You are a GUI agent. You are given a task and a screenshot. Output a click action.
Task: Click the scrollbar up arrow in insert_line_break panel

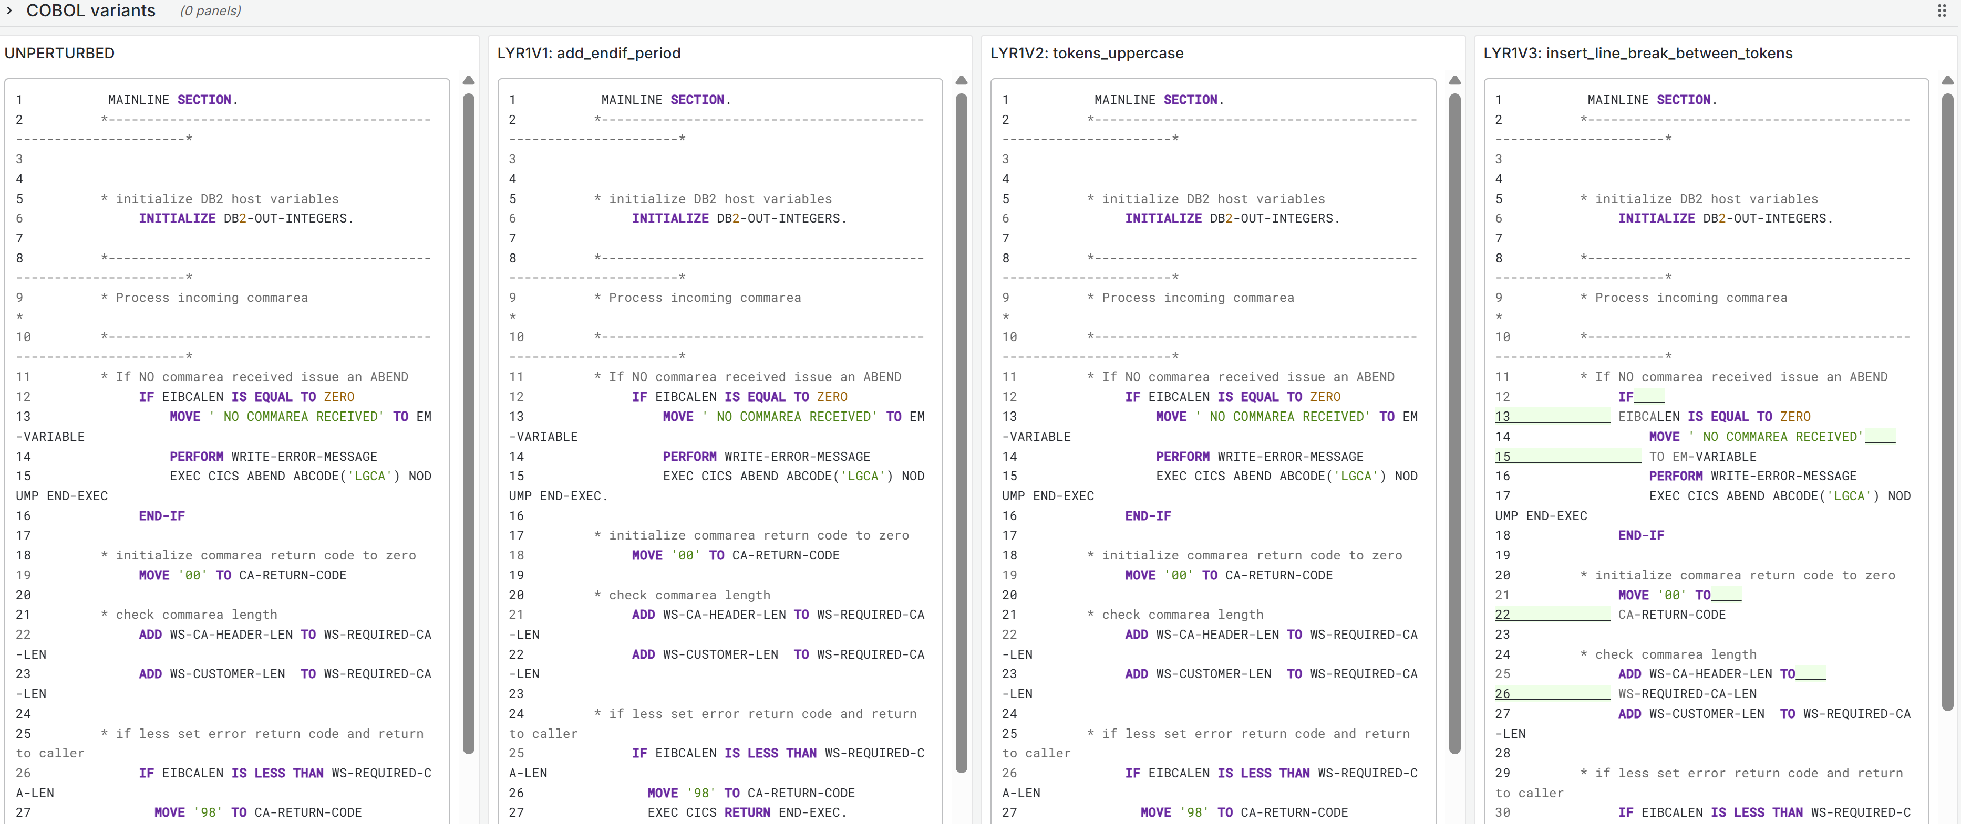pos(1947,80)
